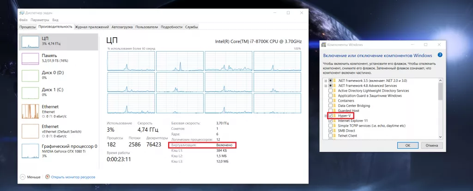
Task: Expand .NET Framework 4.8 Advanced Services node
Action: pyautogui.click(x=326, y=86)
